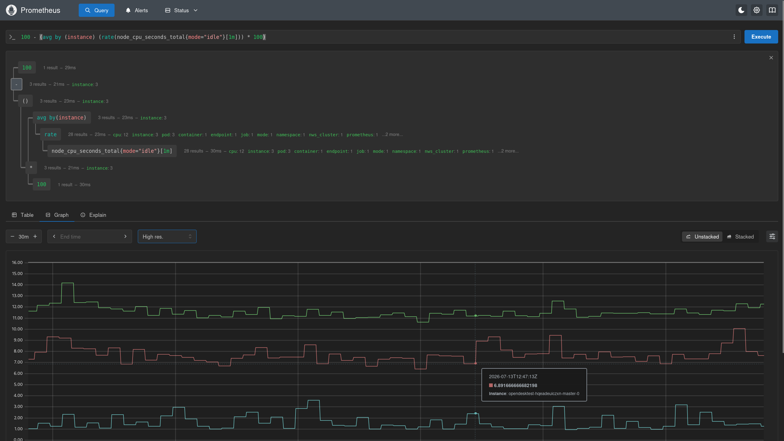The width and height of the screenshot is (784, 441).
Task: Open the High res. resolution dropdown
Action: (x=167, y=236)
